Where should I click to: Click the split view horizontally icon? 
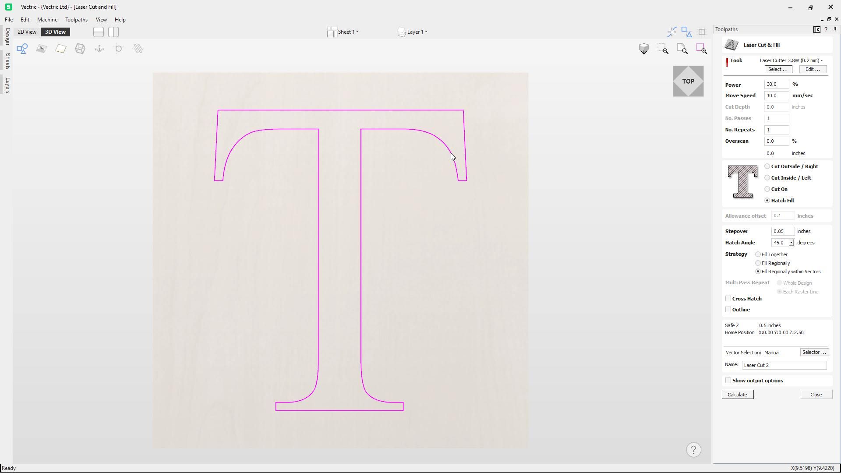point(99,32)
